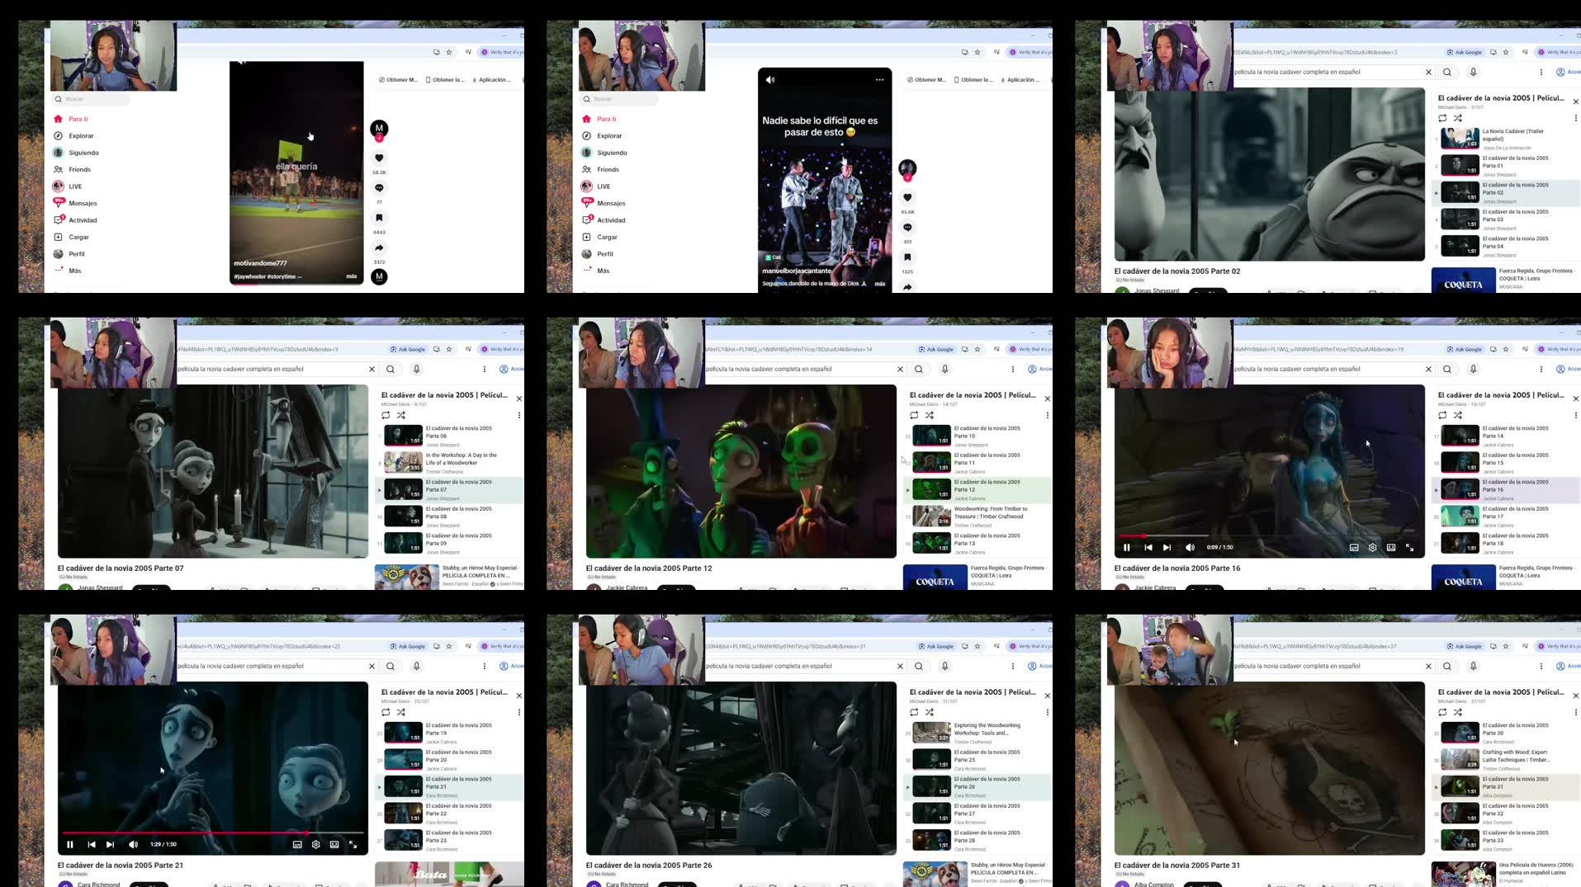Open the TikTok video options with the three dots
The width and height of the screenshot is (1581, 887).
tap(878, 79)
